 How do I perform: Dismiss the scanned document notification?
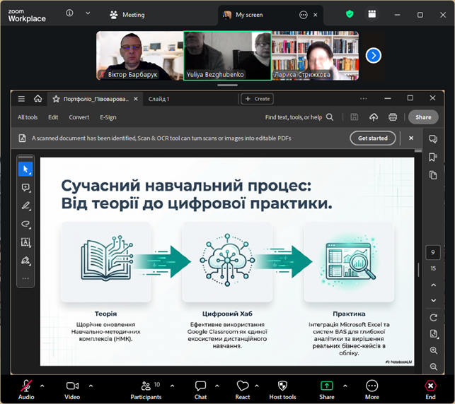click(x=411, y=138)
